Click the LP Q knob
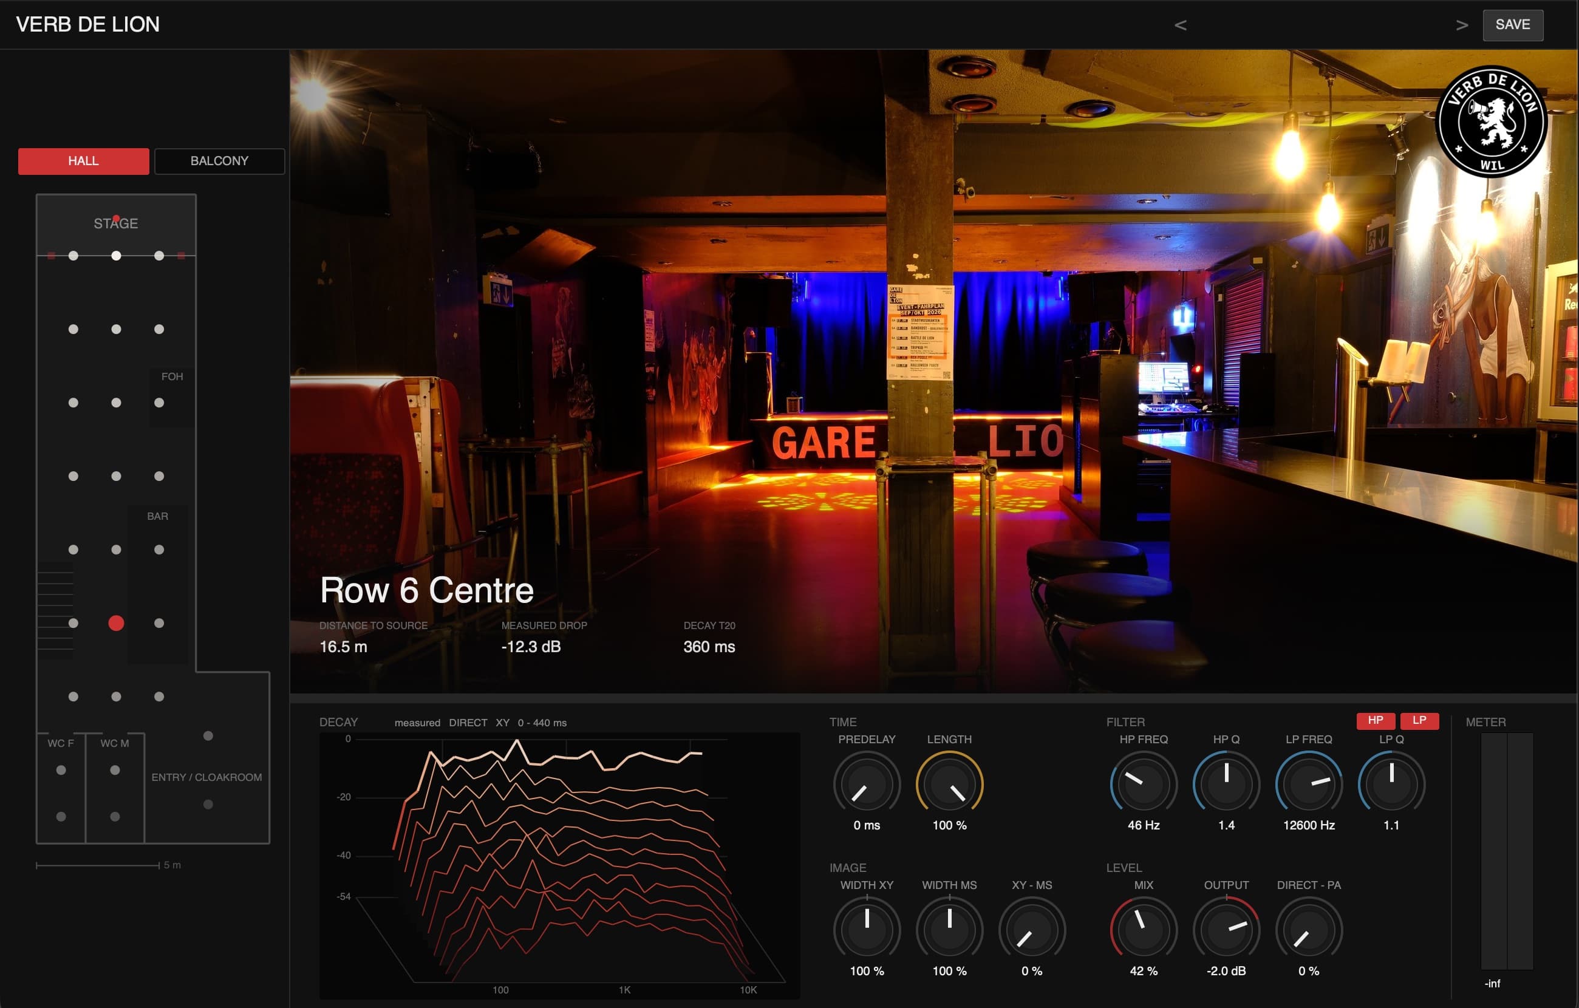The height and width of the screenshot is (1008, 1579). click(1391, 784)
